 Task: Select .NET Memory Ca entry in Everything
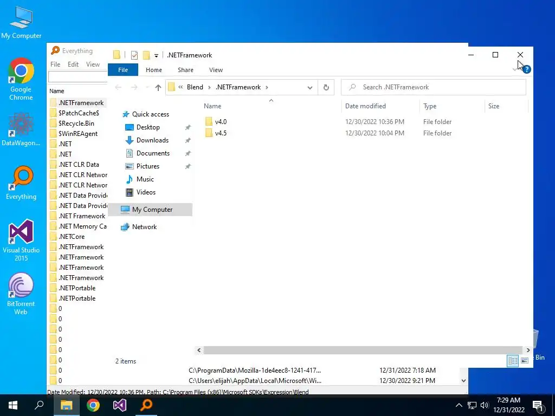click(x=82, y=226)
